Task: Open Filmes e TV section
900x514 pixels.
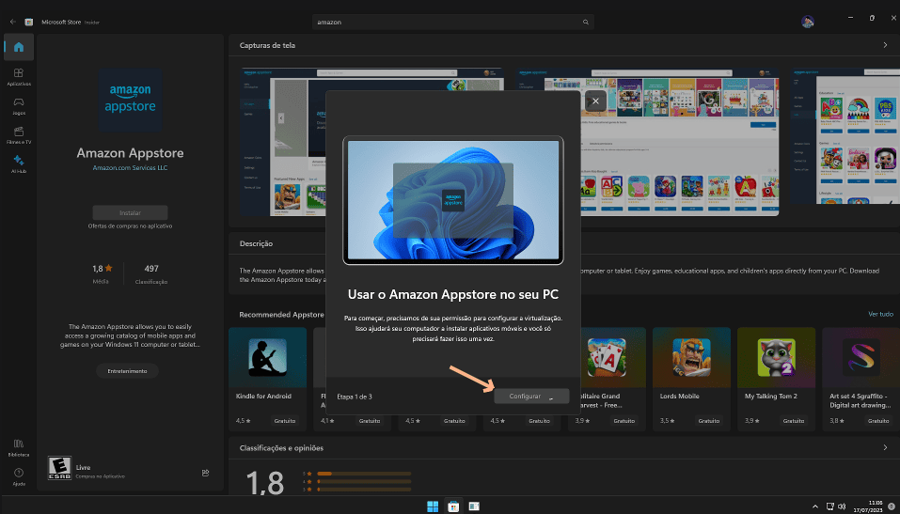Action: [x=19, y=135]
